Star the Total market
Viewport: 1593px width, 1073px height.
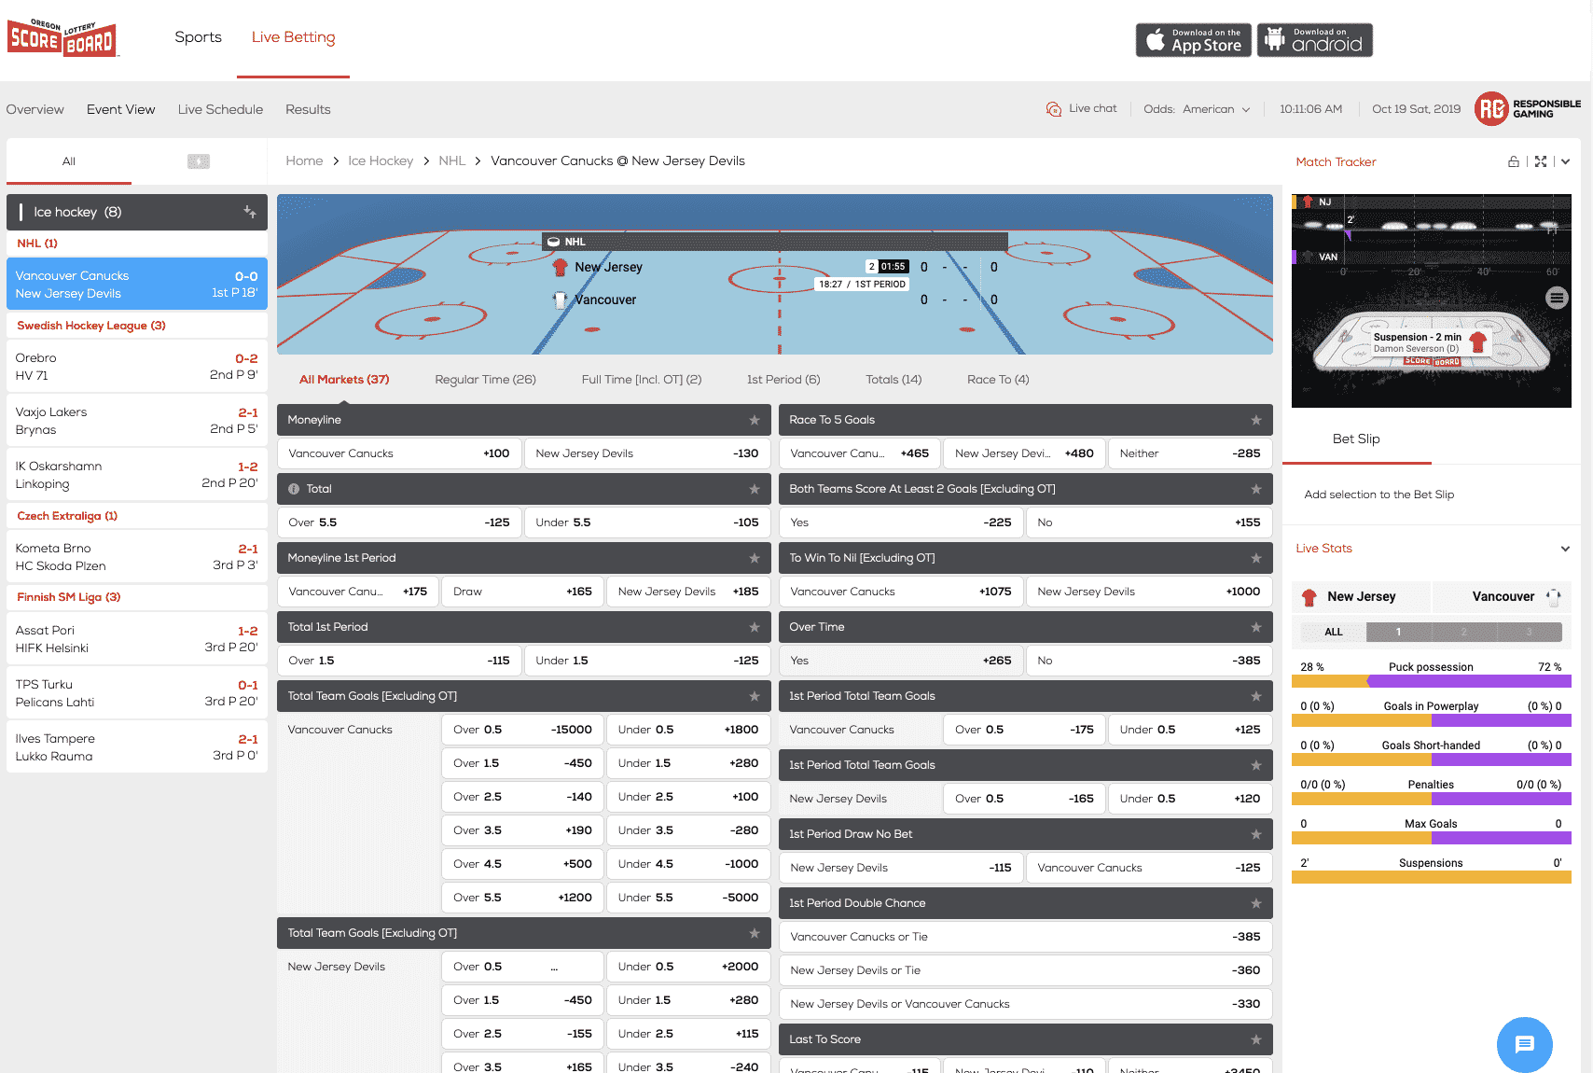pyautogui.click(x=755, y=489)
